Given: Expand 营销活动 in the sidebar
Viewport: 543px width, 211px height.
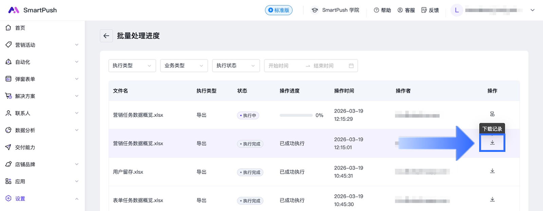Looking at the screenshot, I should coord(42,45).
